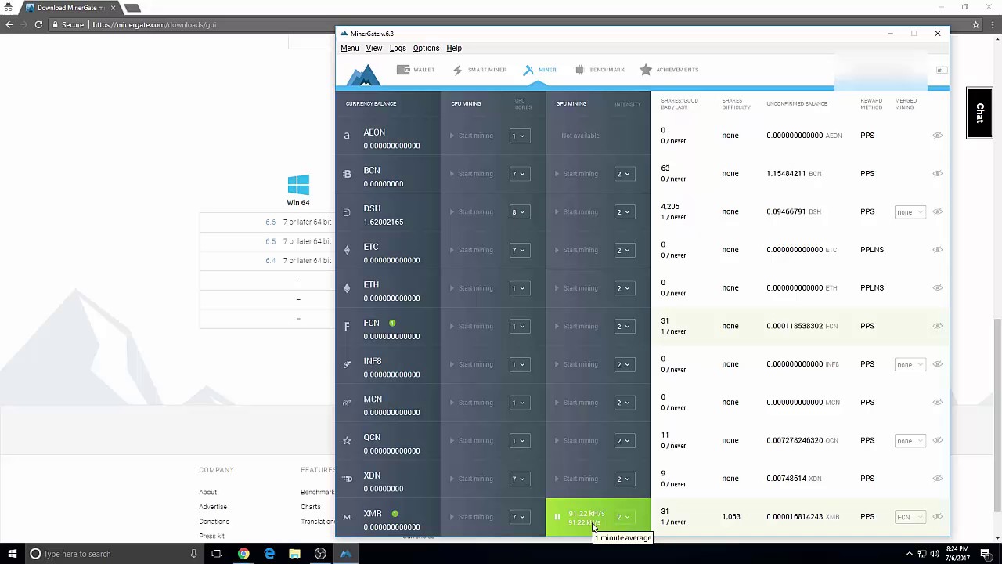
Task: Hide the AEON row with eye icon
Action: coord(937,136)
